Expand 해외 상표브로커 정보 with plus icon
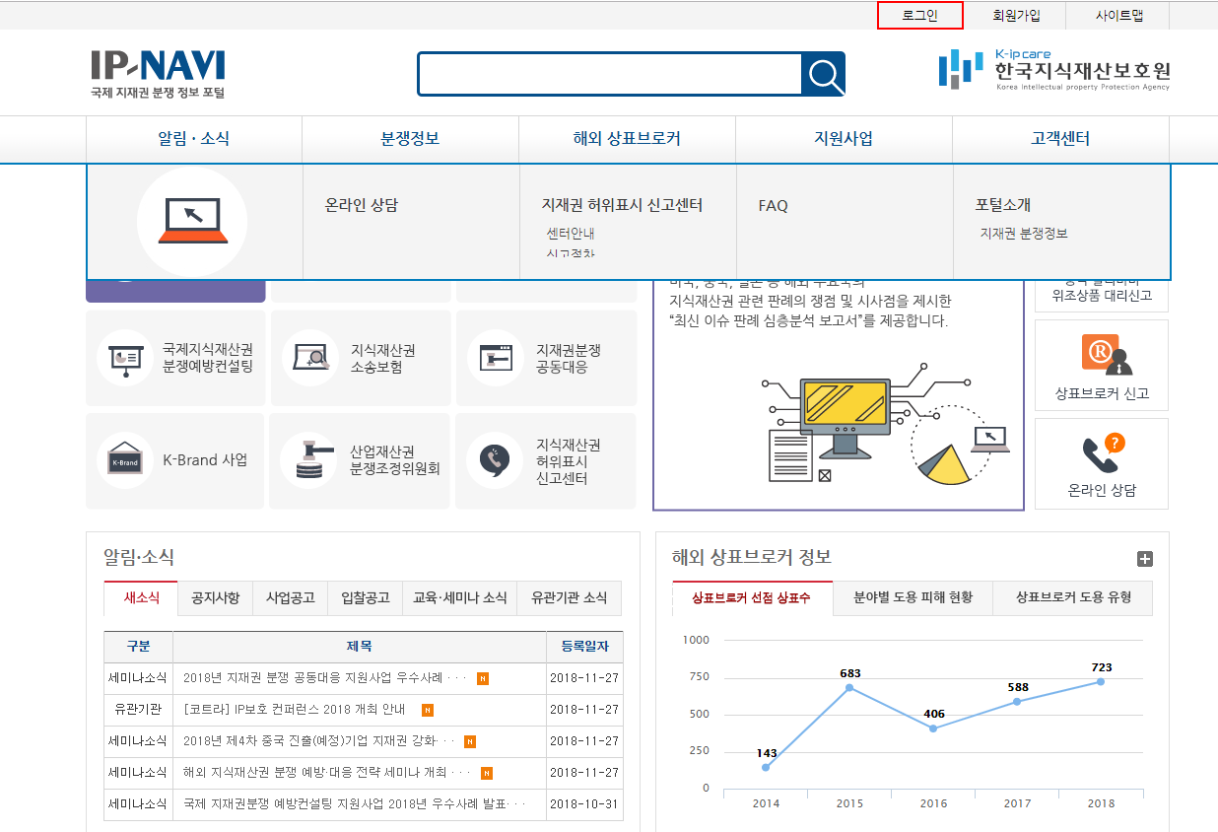 pos(1145,559)
